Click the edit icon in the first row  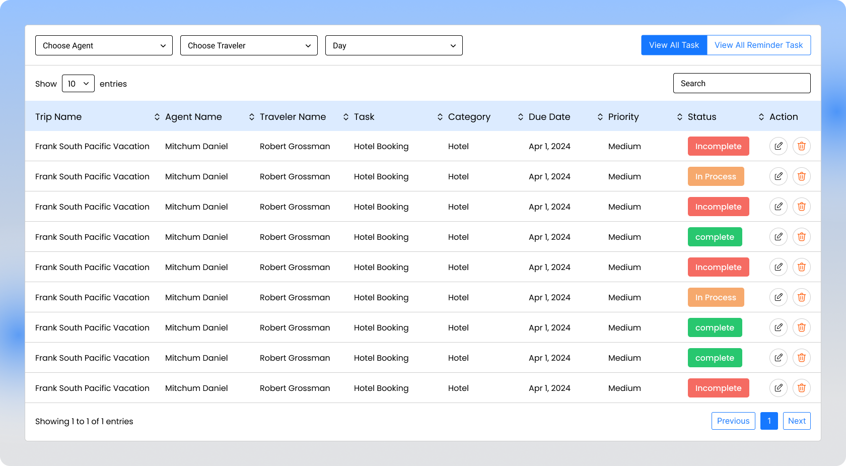point(778,146)
